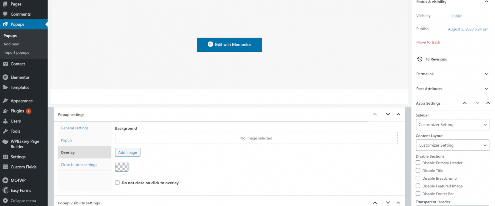
Task: Move Astra Settings panel up
Action: click(464, 103)
